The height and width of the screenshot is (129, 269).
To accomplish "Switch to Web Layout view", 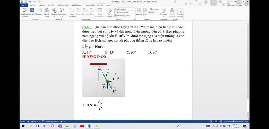I will coord(221,121).
